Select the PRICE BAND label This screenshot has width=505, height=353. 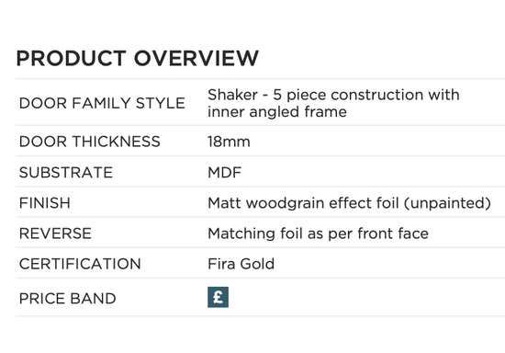[x=68, y=299]
